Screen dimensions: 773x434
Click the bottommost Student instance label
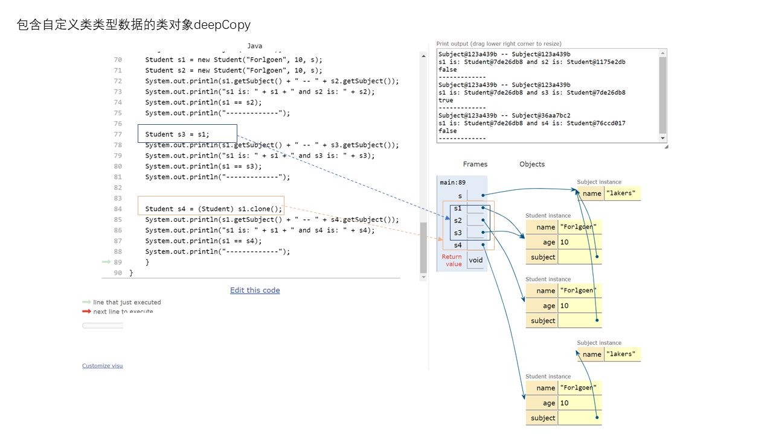tap(548, 377)
